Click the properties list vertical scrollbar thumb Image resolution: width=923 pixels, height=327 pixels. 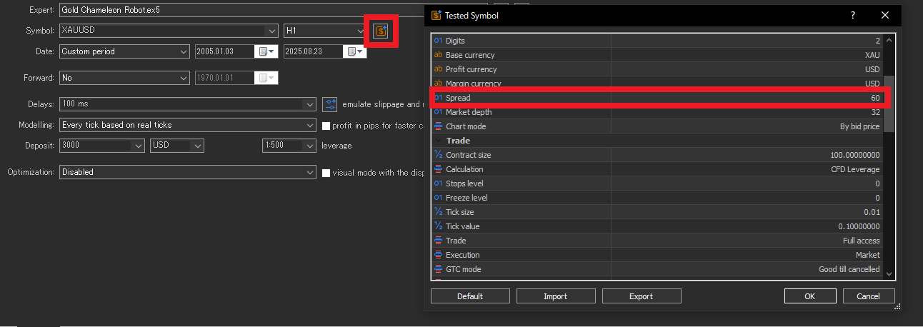889,104
